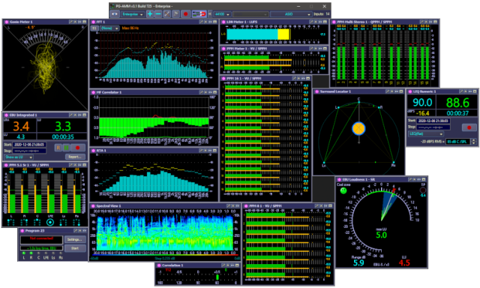Start recording from main toolbar red dot
This screenshot has width=480, height=288.
pos(185,14)
